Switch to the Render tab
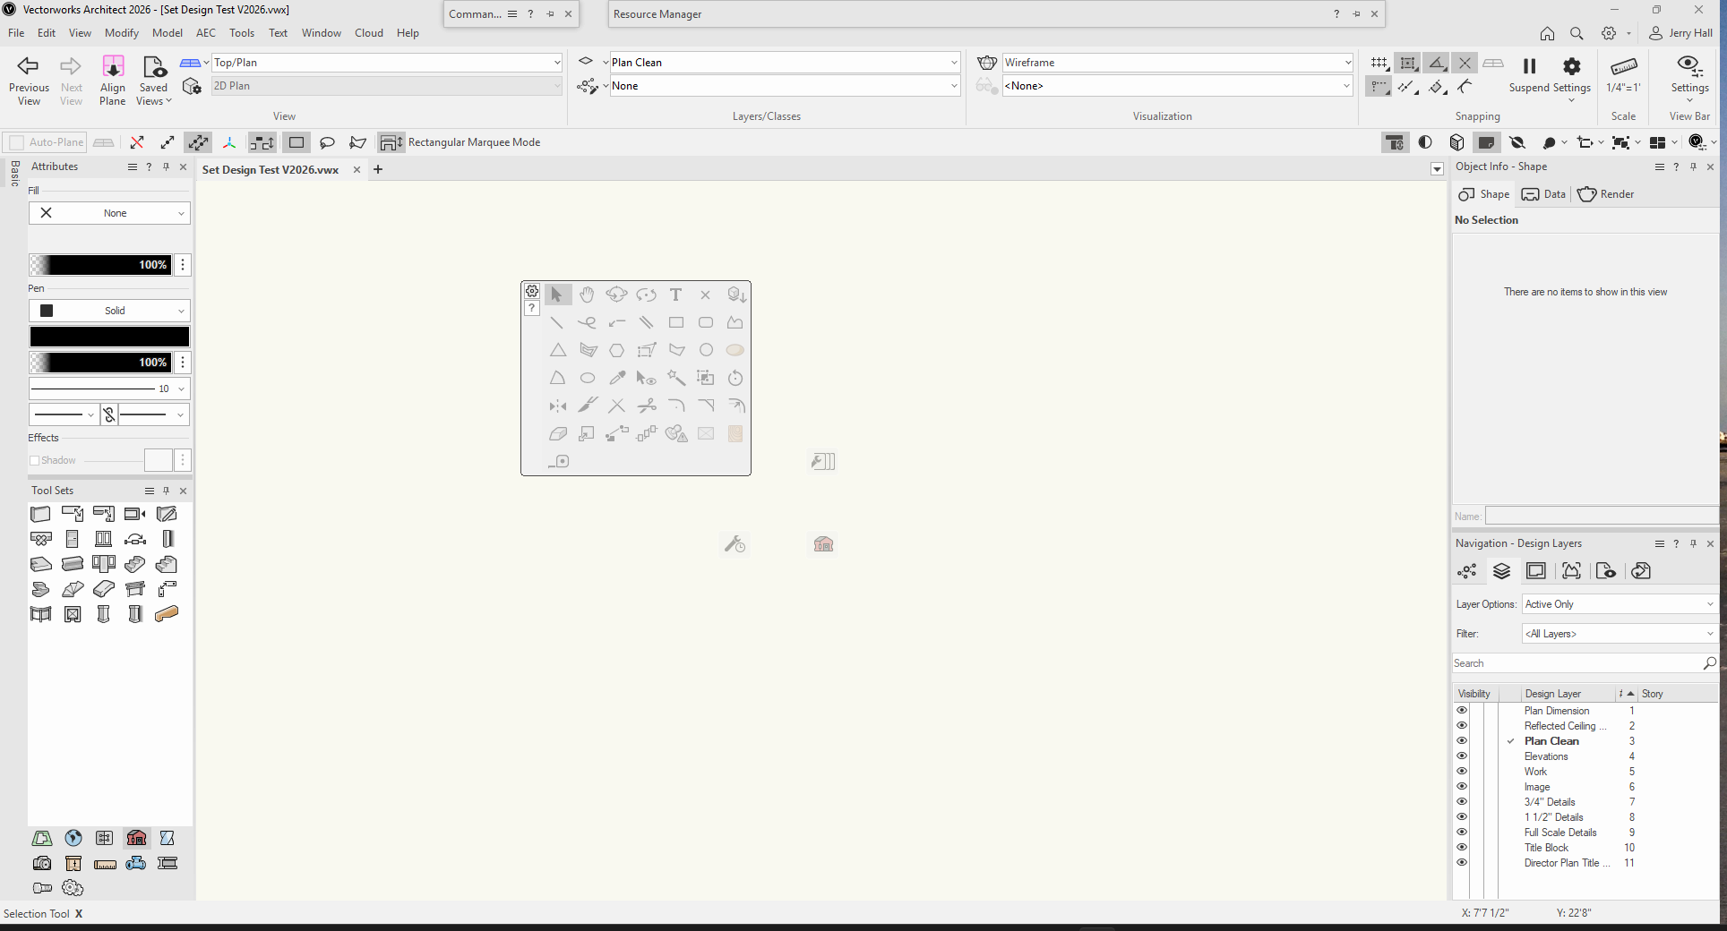This screenshot has width=1727, height=931. click(x=1606, y=194)
